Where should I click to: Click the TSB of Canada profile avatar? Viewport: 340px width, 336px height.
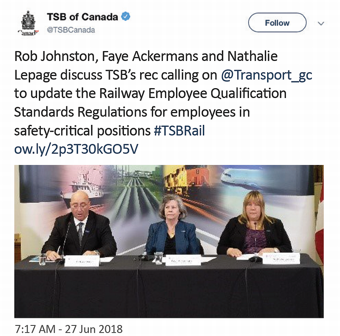[x=28, y=23]
